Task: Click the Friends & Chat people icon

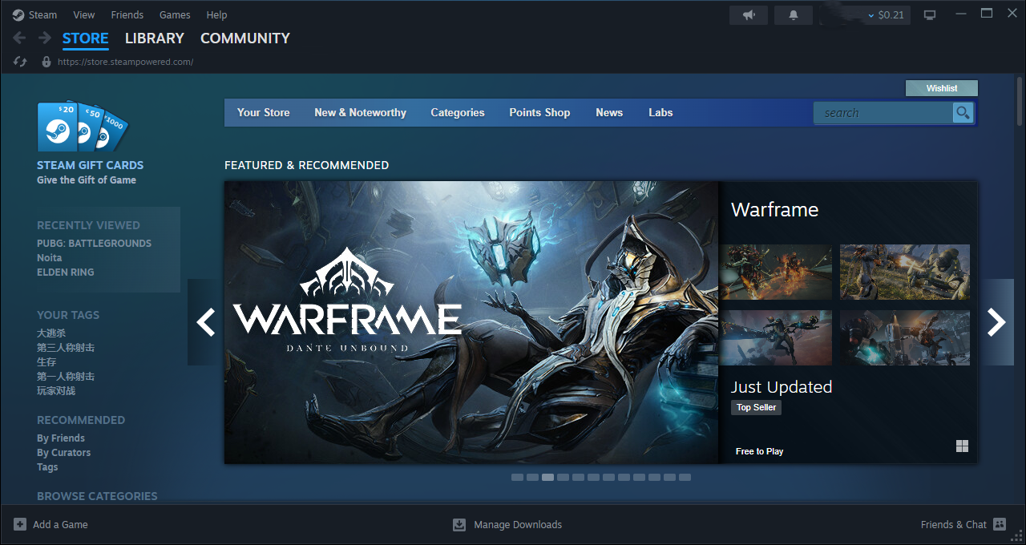Action: click(1000, 524)
